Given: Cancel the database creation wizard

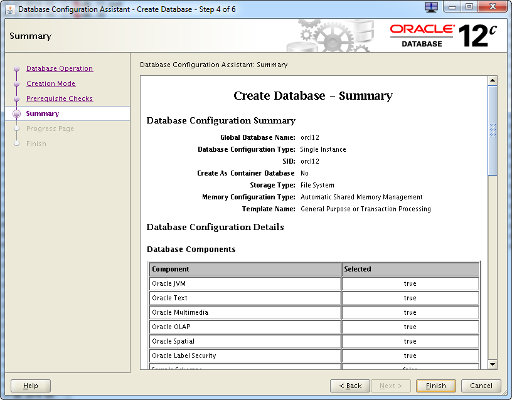Looking at the screenshot, I should (x=481, y=386).
